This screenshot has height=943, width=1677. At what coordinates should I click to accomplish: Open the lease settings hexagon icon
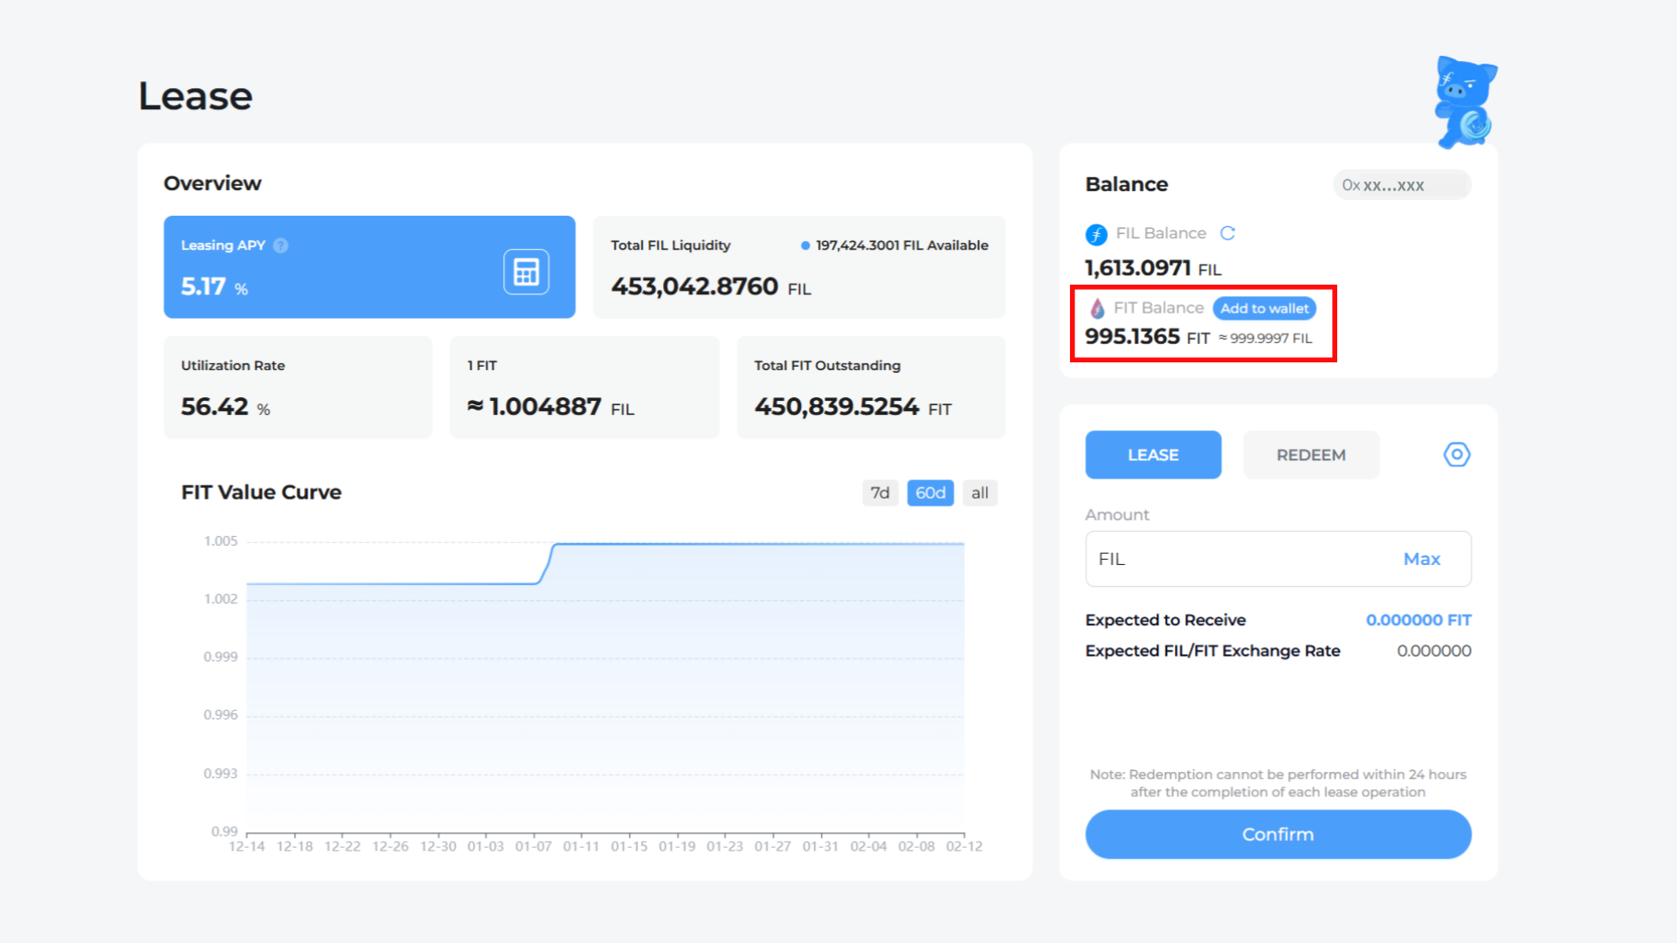[x=1456, y=454]
